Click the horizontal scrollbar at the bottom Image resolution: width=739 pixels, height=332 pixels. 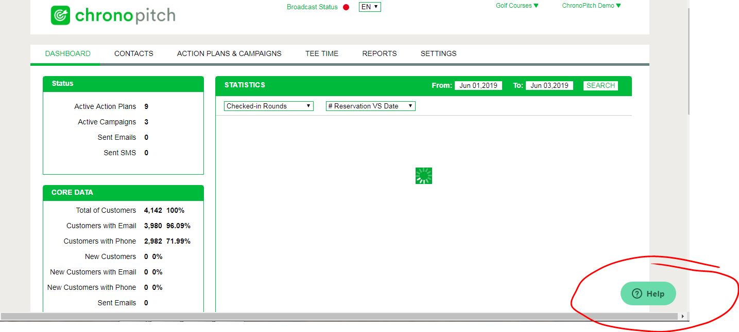click(340, 317)
